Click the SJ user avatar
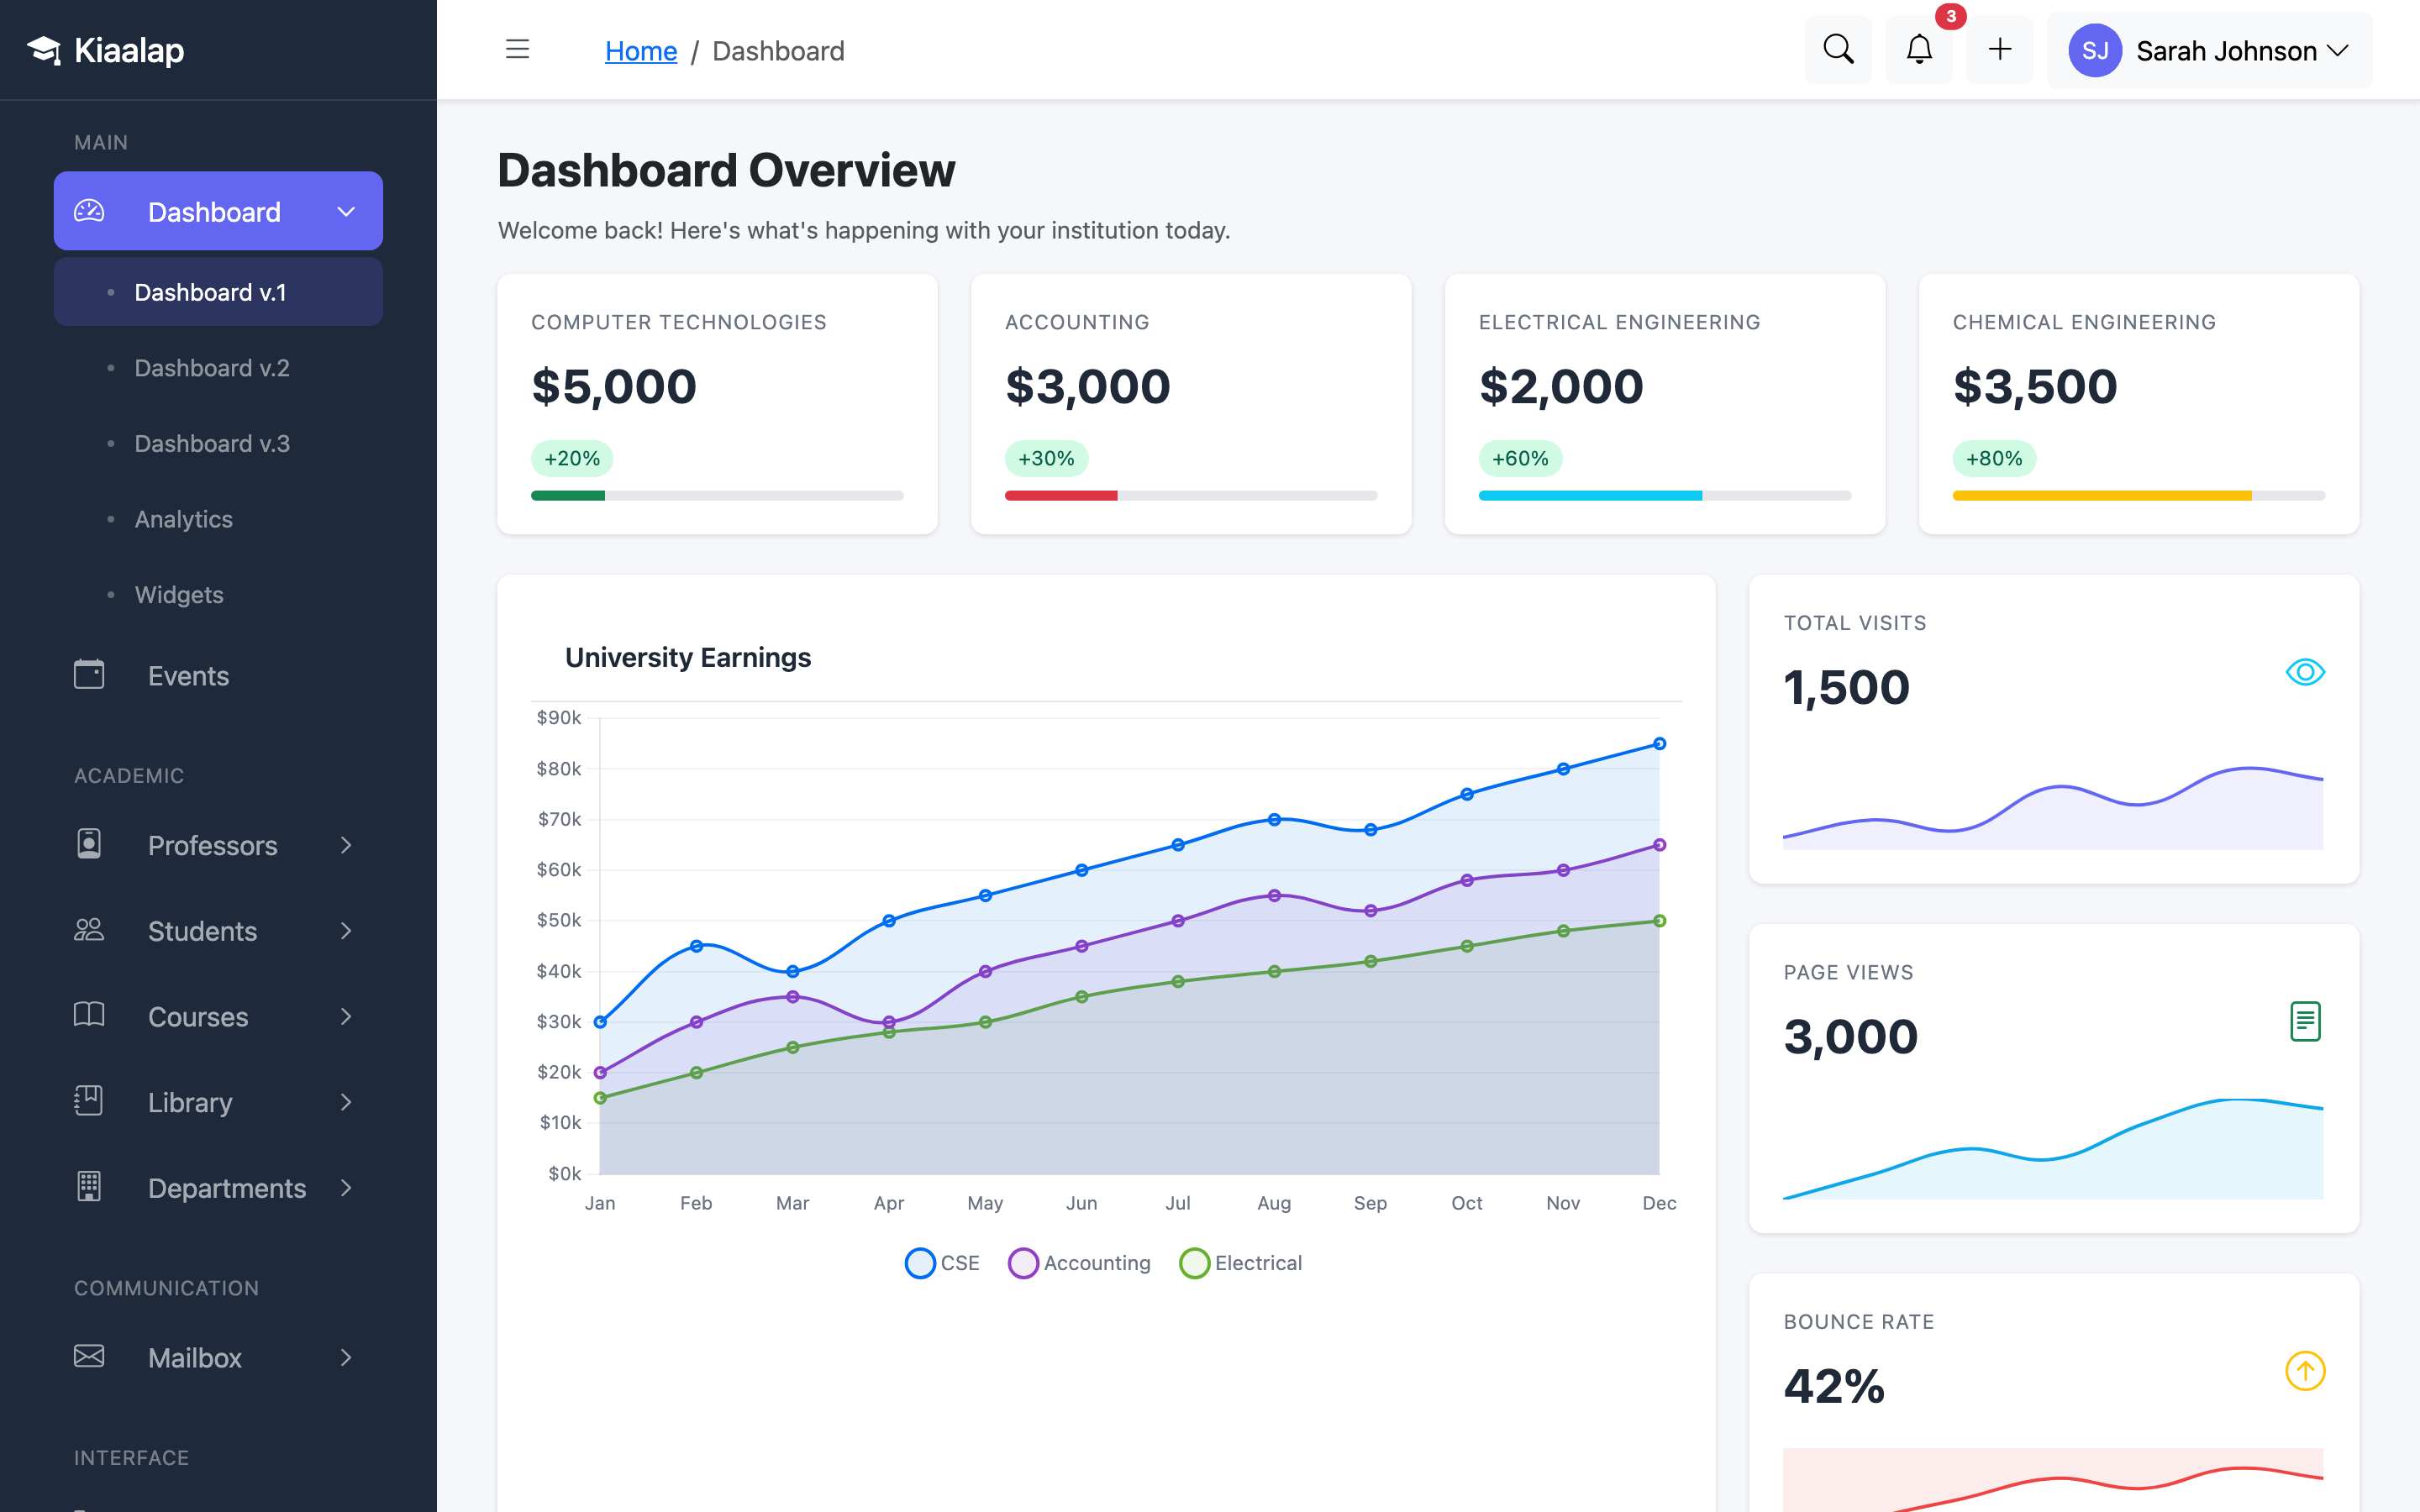 tap(2095, 51)
